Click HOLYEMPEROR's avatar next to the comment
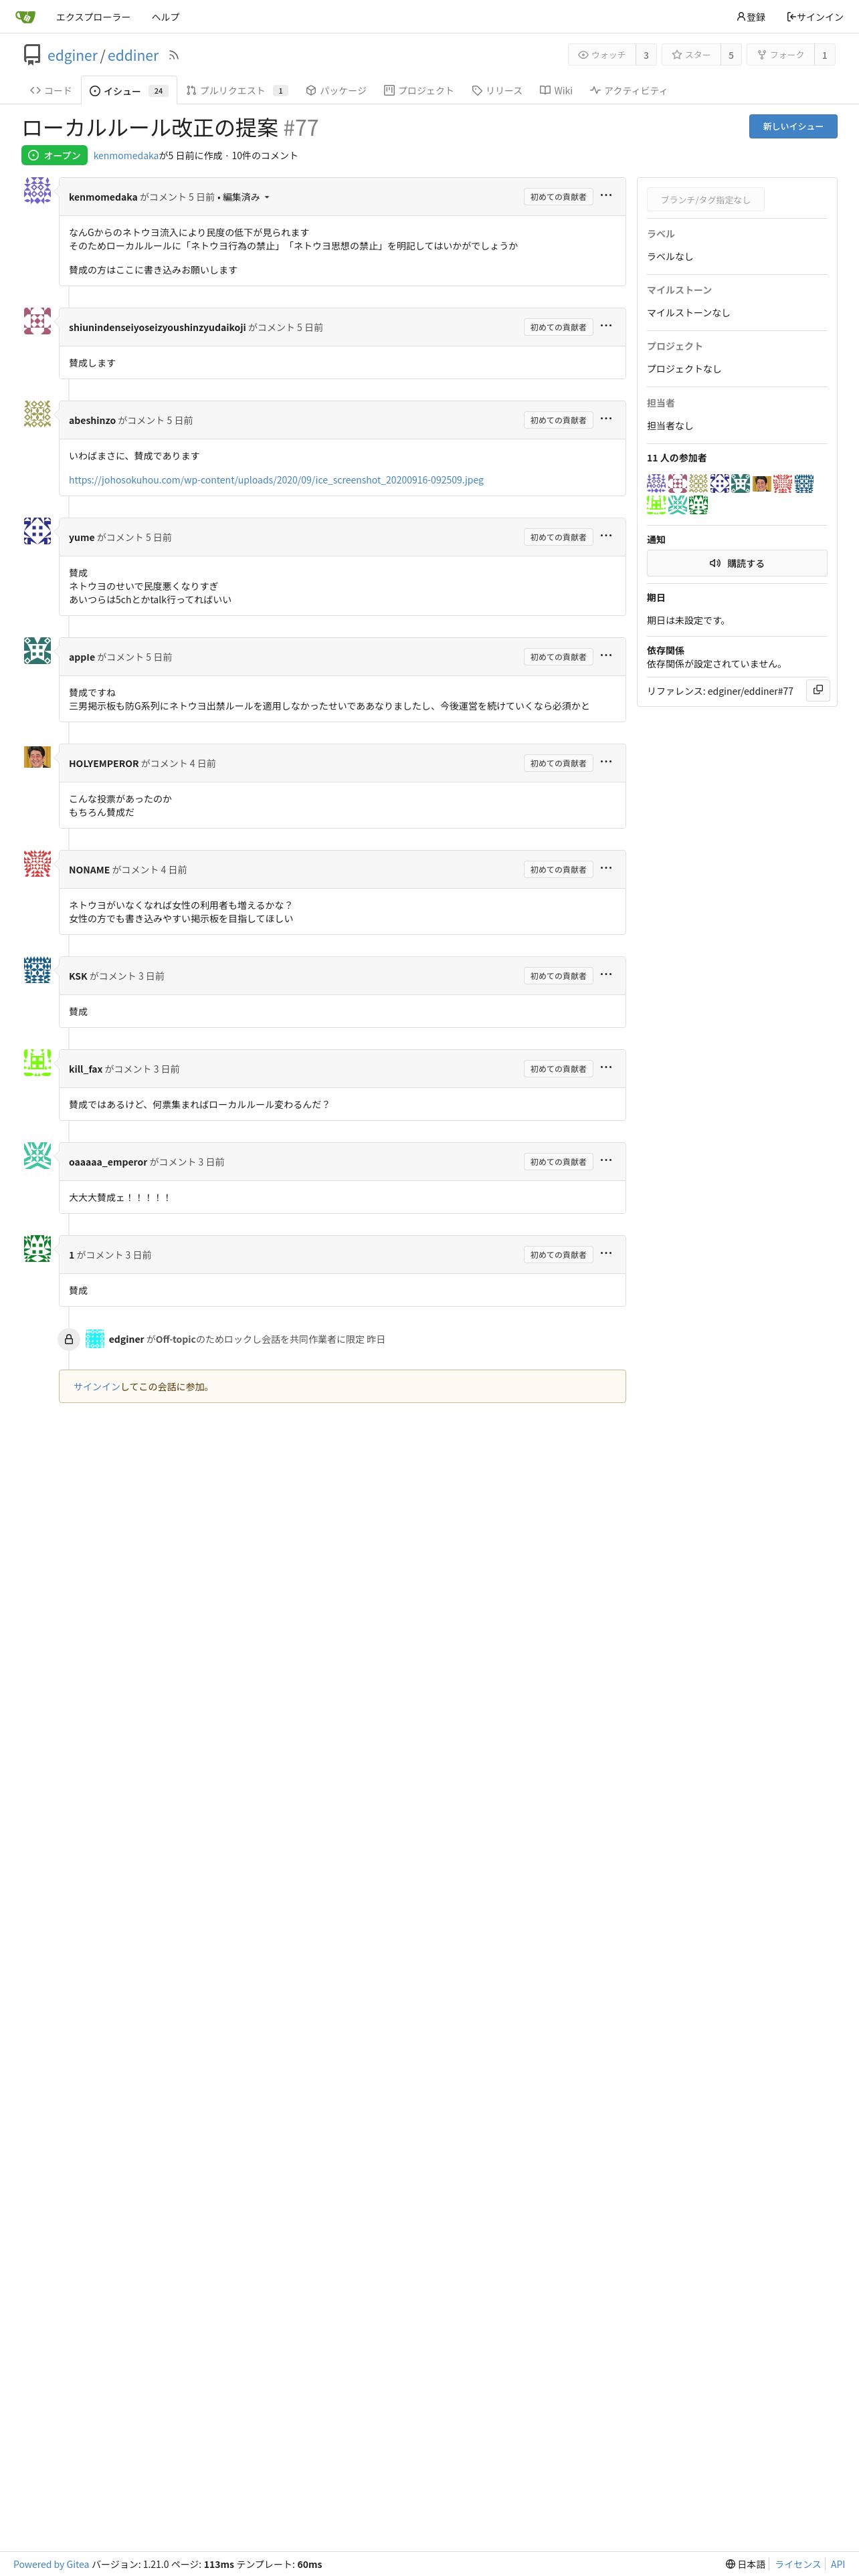The image size is (859, 2576). point(37,757)
